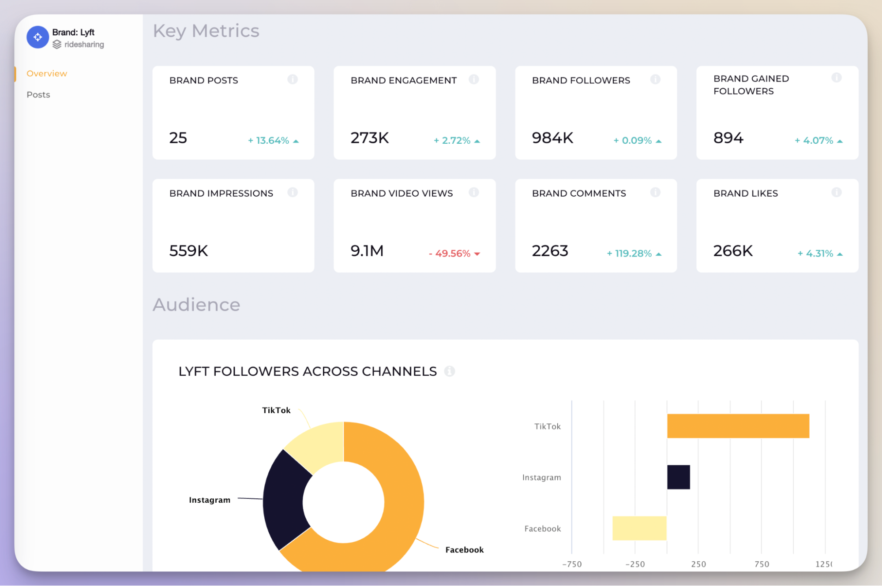
Task: Click up arrow next to +4.31%
Action: click(840, 254)
